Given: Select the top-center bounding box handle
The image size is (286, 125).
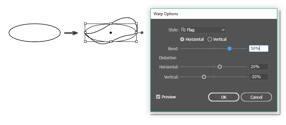Looking at the screenshot, I should click(111, 24).
